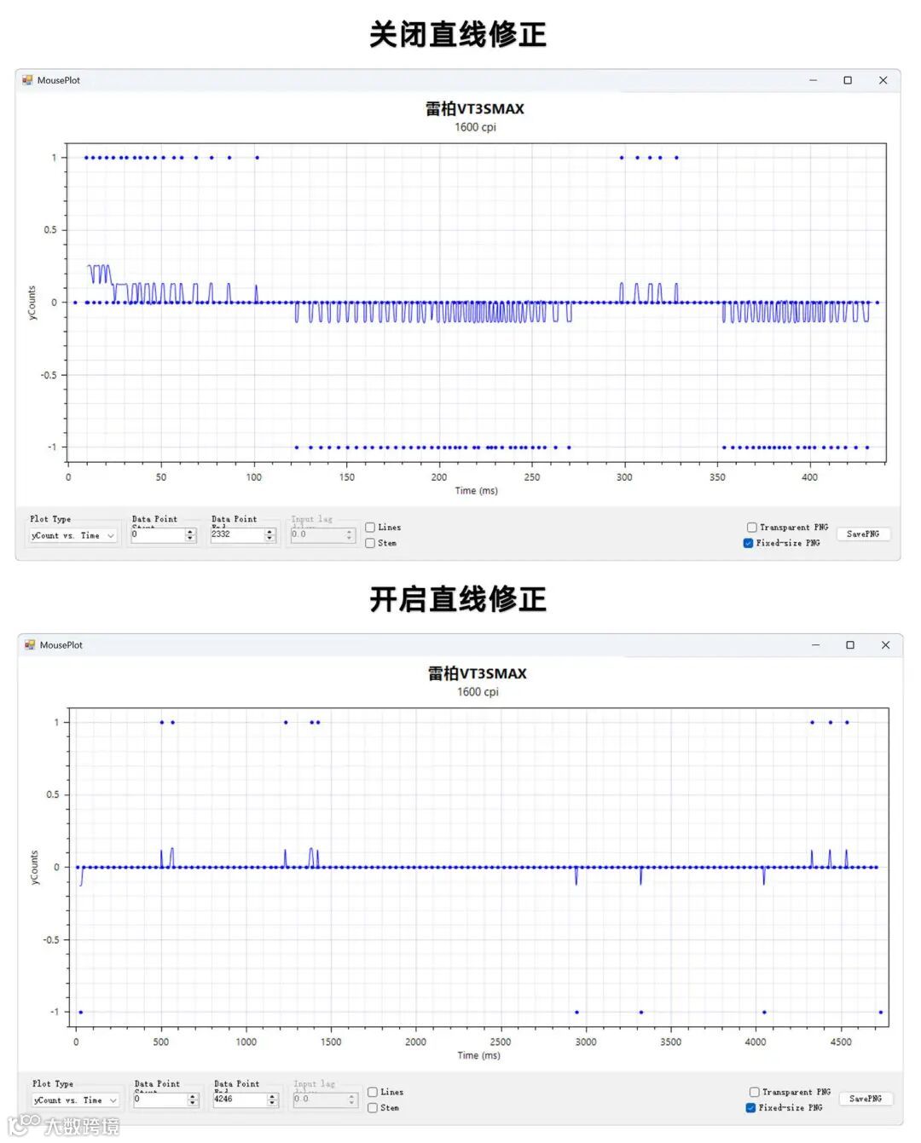This screenshot has height=1143, width=921.
Task: Click '1600 cpi' subtitle in upper plot
Action: [475, 127]
